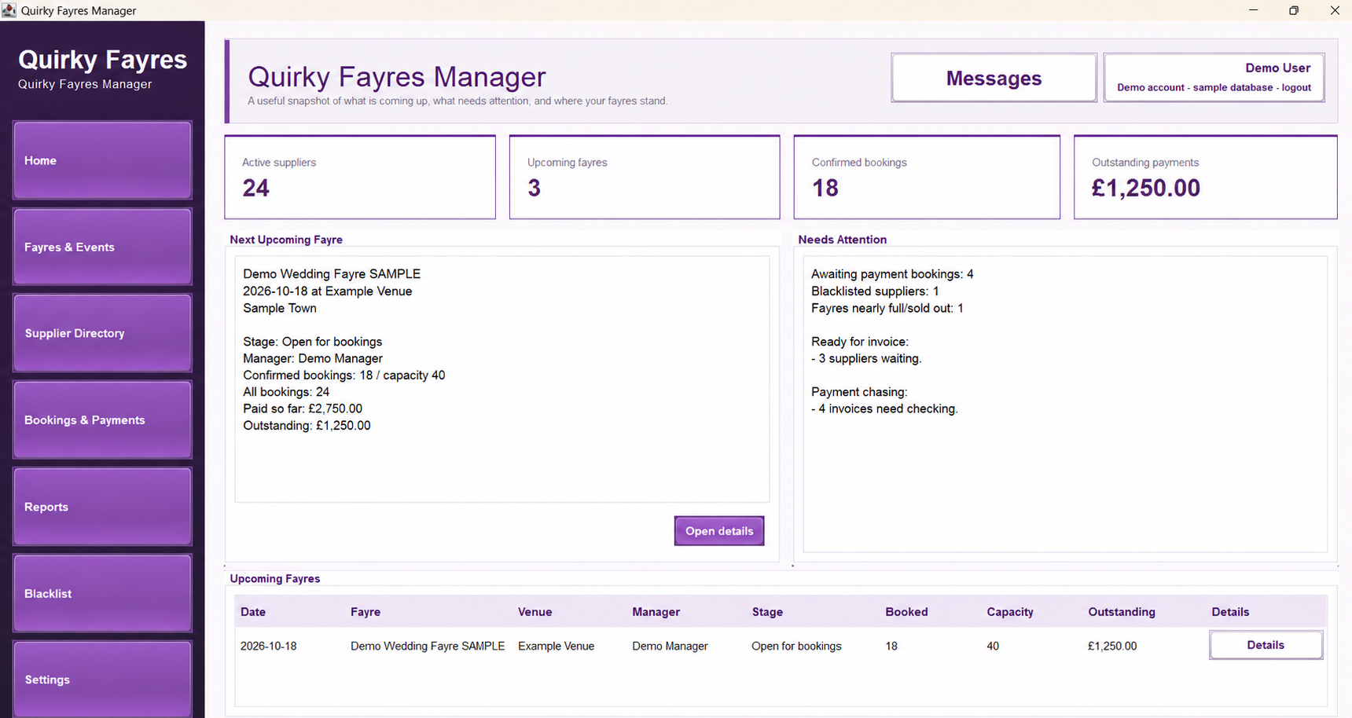Select the Active suppliers card
Image resolution: width=1352 pixels, height=718 pixels.
(x=360, y=177)
